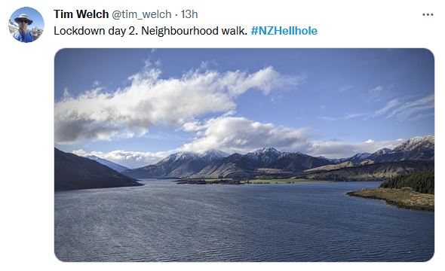Open the #NZHellhole hashtag link
The height and width of the screenshot is (271, 445).
(x=284, y=31)
